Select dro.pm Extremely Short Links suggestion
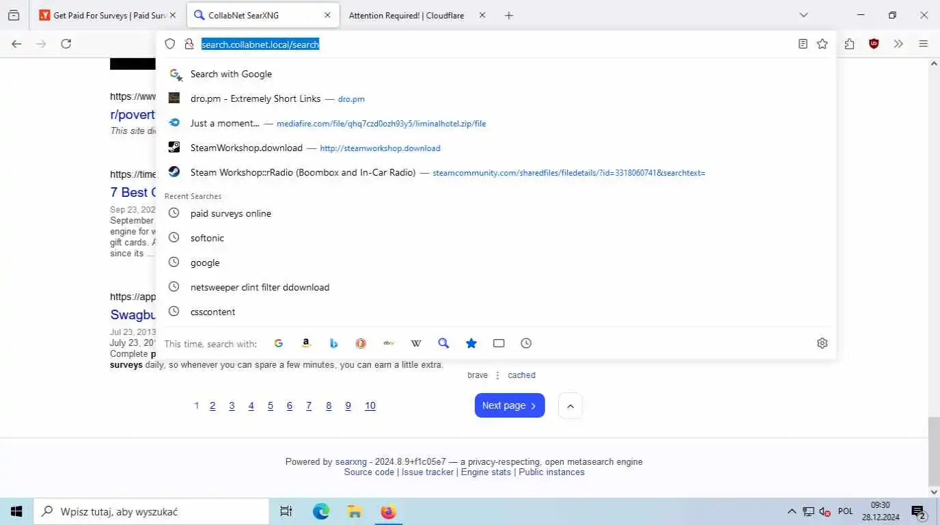The height and width of the screenshot is (525, 940). click(495, 98)
